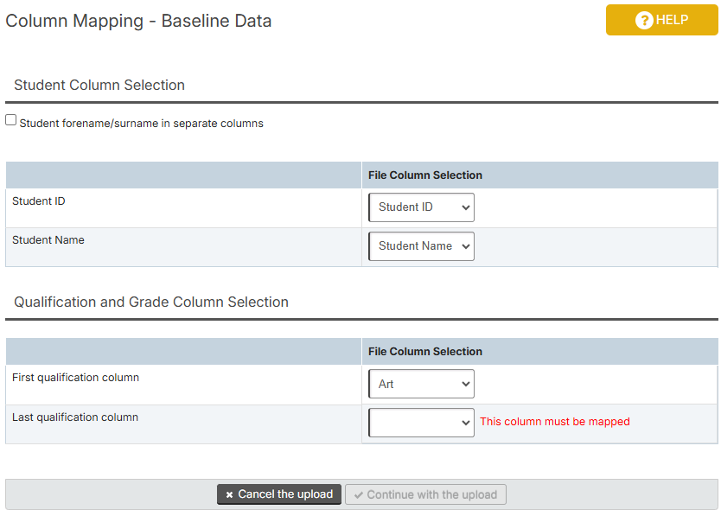This screenshot has height=516, width=721.
Task: Click the Student forename/surname checkbox label text
Action: tap(141, 124)
